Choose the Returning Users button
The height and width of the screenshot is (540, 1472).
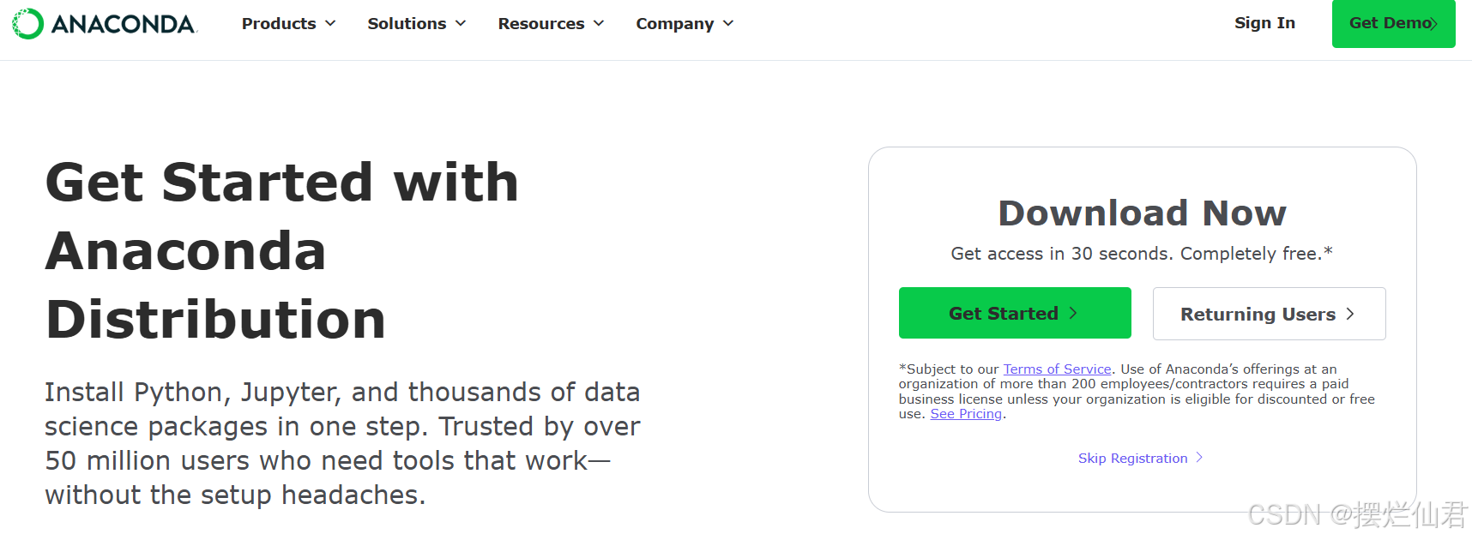(1269, 314)
